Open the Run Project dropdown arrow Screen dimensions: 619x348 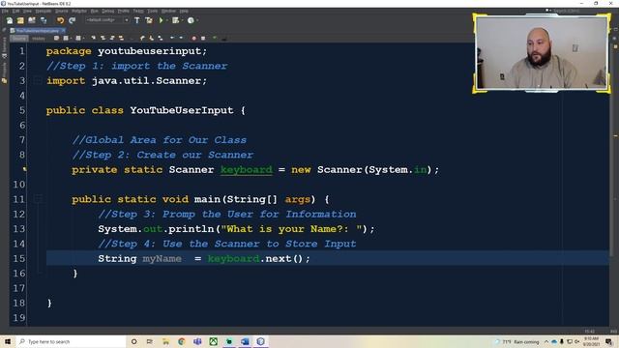(x=167, y=20)
